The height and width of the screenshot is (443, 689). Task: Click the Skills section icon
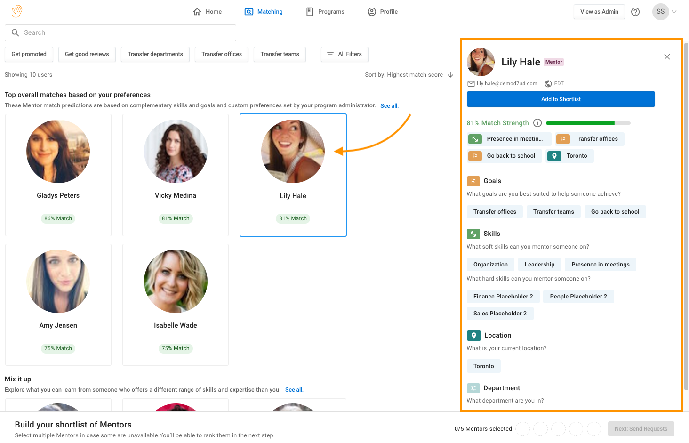point(473,234)
